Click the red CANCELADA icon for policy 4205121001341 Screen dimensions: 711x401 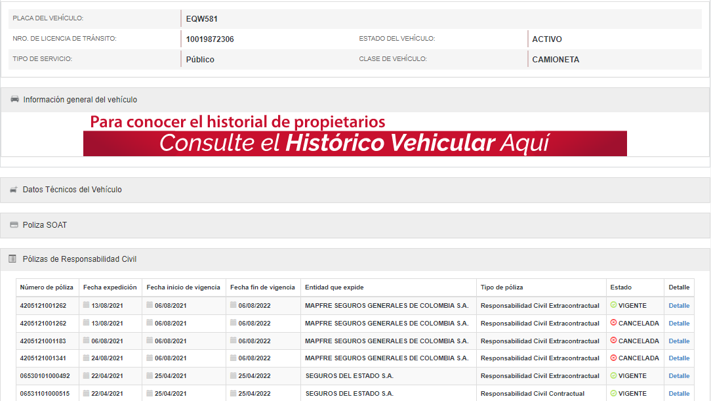click(613, 358)
